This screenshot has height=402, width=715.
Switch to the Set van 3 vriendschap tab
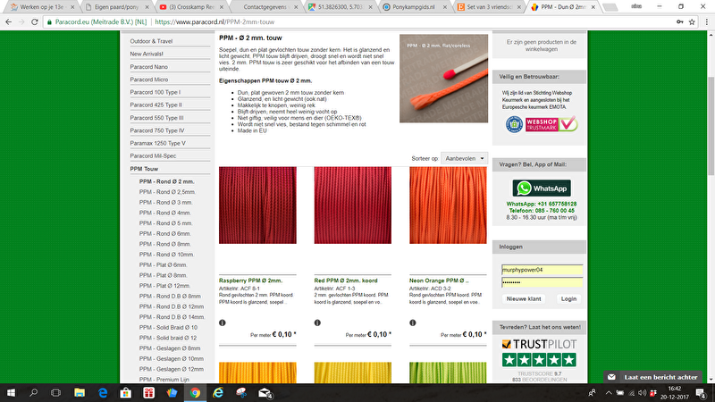pos(488,7)
